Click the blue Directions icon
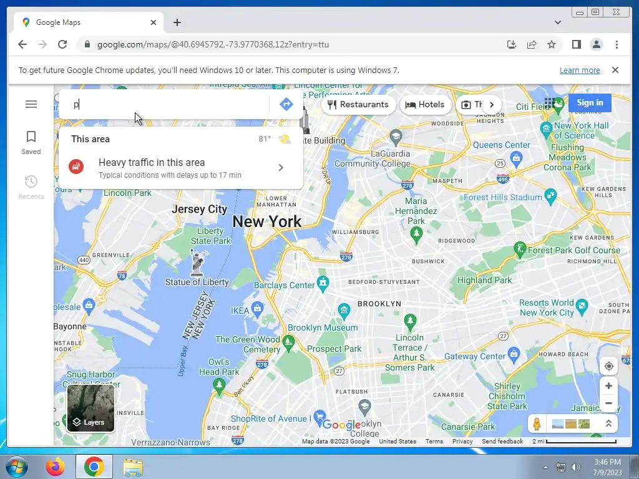This screenshot has width=639, height=479. [x=286, y=104]
